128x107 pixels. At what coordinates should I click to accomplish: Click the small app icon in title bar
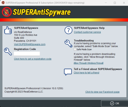coord(3,3)
